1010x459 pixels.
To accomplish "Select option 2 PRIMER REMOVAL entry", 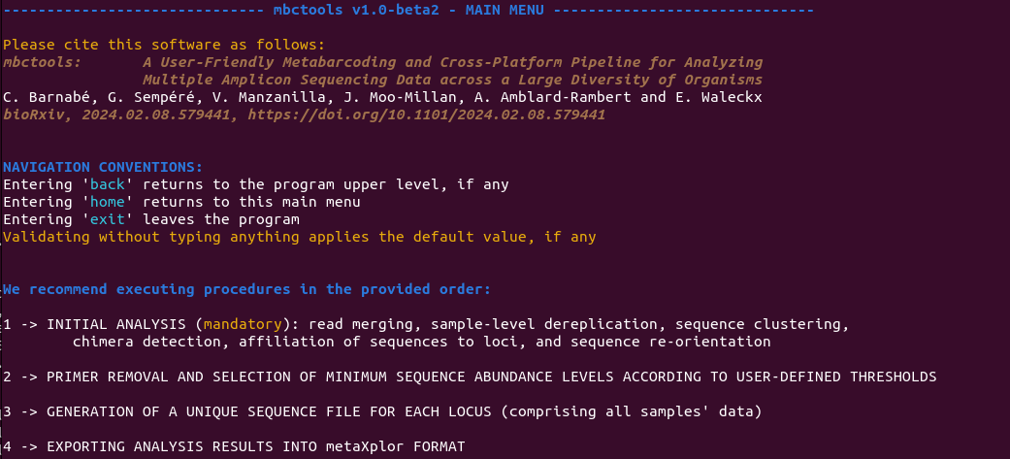I will pos(470,377).
